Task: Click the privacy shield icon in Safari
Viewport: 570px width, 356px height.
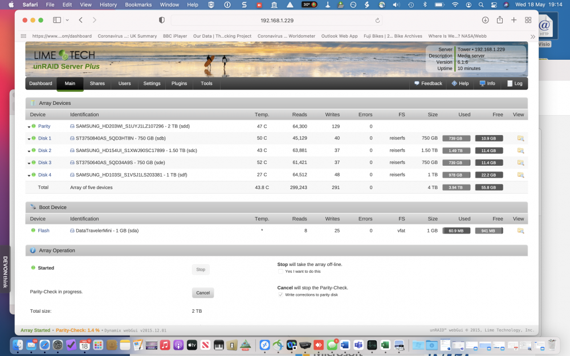Action: tap(162, 20)
